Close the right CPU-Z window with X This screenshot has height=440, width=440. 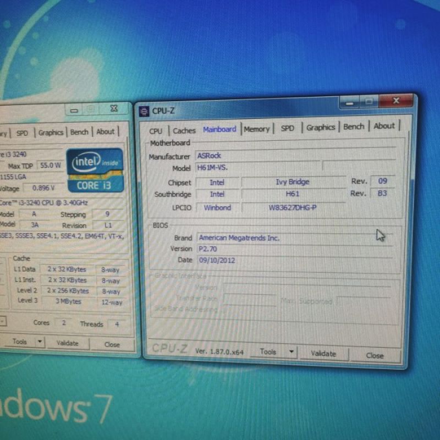point(395,101)
